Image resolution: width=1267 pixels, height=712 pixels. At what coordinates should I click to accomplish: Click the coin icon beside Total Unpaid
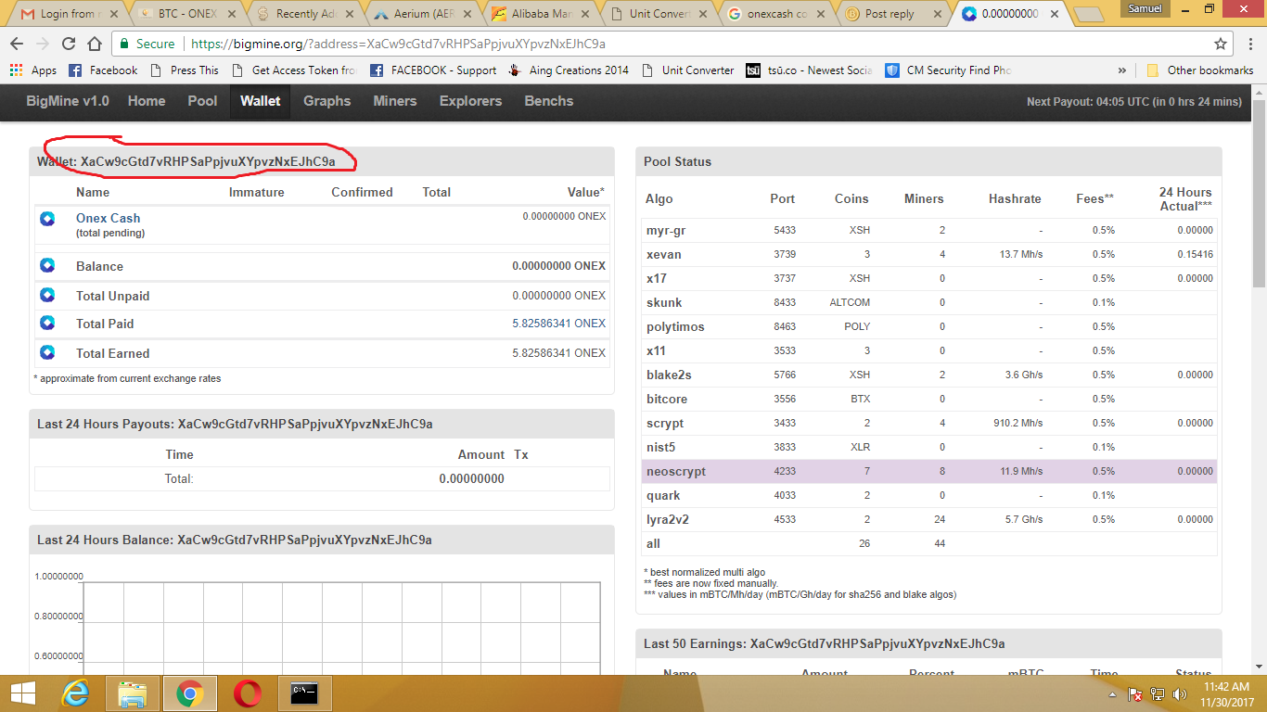click(47, 295)
